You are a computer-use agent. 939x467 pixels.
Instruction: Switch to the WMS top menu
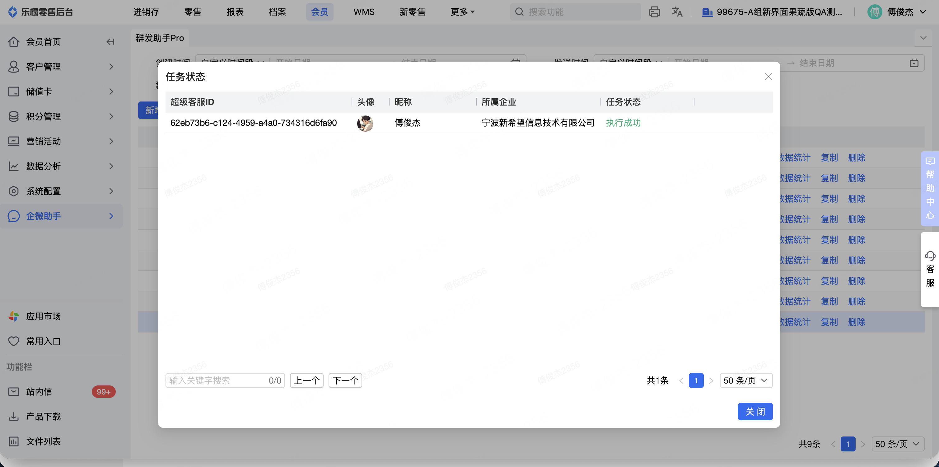pyautogui.click(x=364, y=12)
